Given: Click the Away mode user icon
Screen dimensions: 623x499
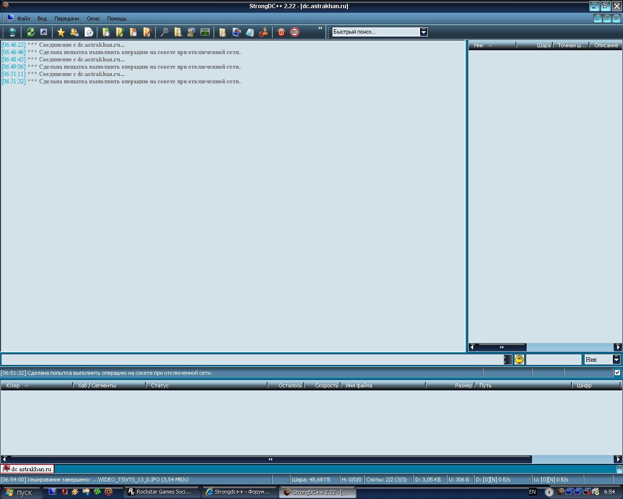Looking at the screenshot, I should 263,32.
